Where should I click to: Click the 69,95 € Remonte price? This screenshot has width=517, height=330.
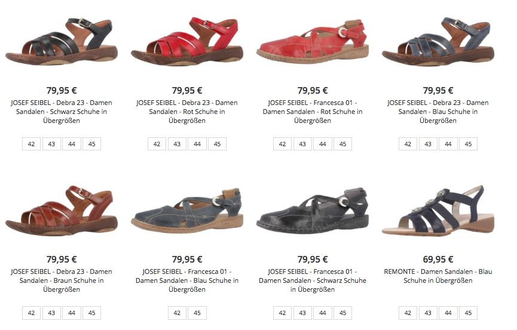(438, 260)
